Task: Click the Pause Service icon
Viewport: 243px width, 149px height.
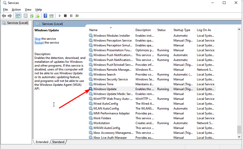Action: [x=71, y=16]
